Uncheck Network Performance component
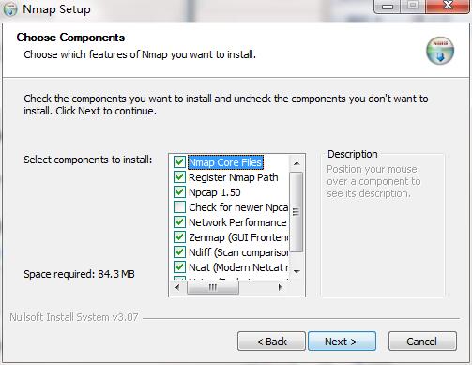Screen dimensions: 472x365 (179, 222)
